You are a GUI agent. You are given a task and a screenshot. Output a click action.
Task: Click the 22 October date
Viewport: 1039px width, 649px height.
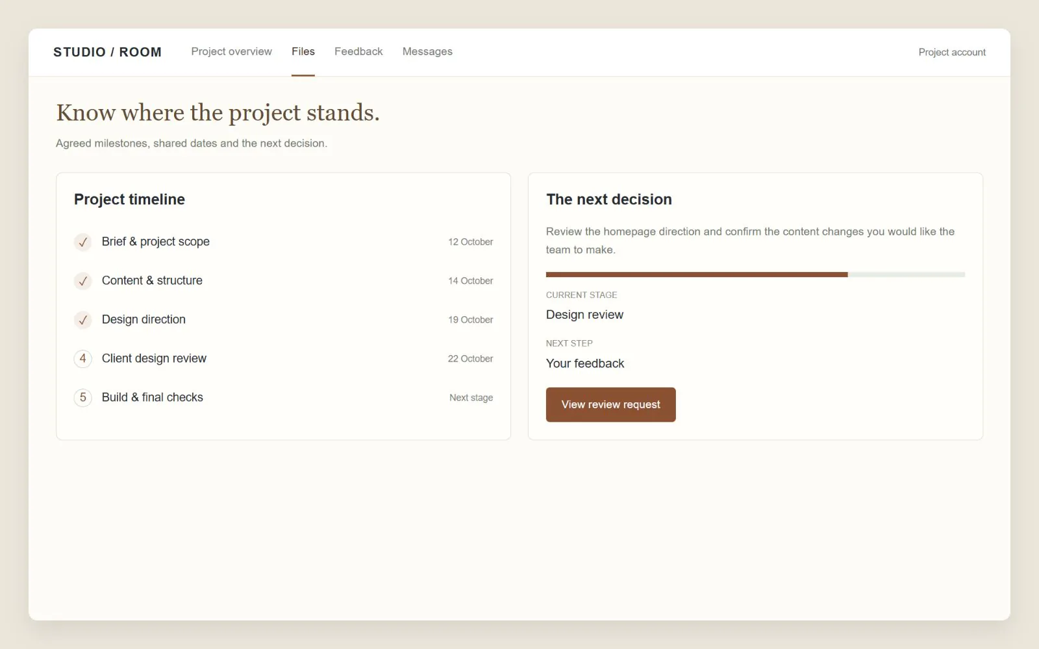click(470, 358)
